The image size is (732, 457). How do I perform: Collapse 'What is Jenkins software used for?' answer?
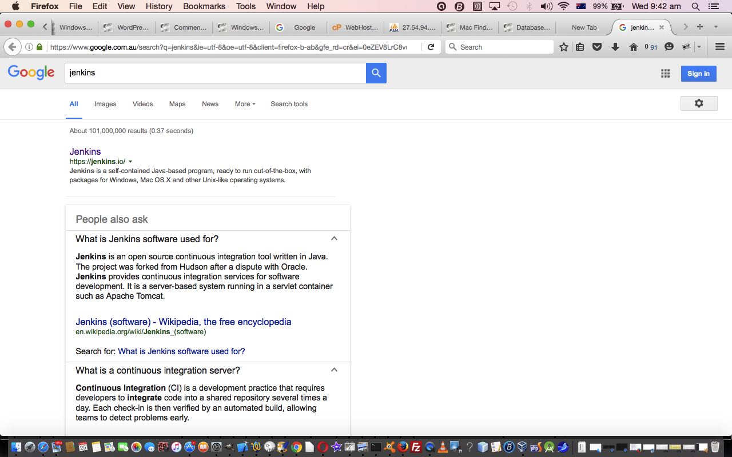tap(335, 238)
